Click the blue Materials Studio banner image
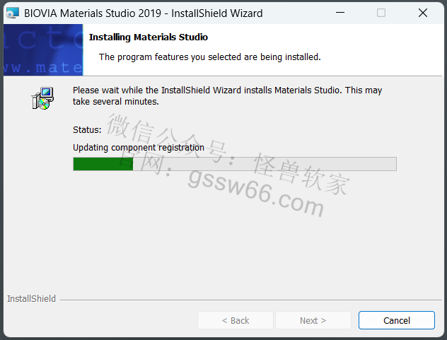The width and height of the screenshot is (447, 340). [x=43, y=50]
